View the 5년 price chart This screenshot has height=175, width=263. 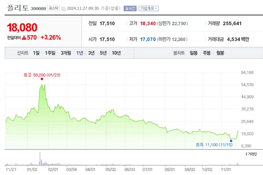[x=103, y=53]
